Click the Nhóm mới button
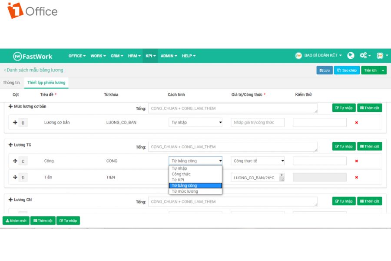The height and width of the screenshot is (261, 391). (16, 221)
